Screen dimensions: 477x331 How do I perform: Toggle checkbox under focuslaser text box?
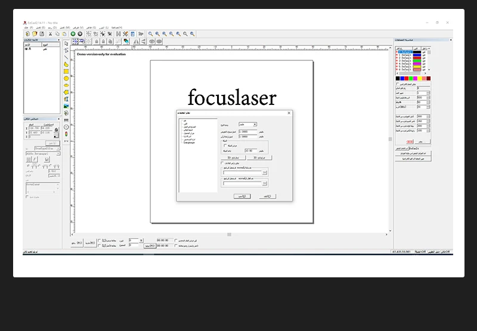pyautogui.click(x=27, y=197)
